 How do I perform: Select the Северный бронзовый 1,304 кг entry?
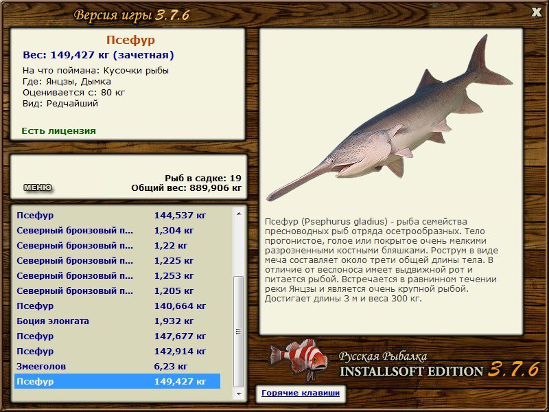point(117,230)
